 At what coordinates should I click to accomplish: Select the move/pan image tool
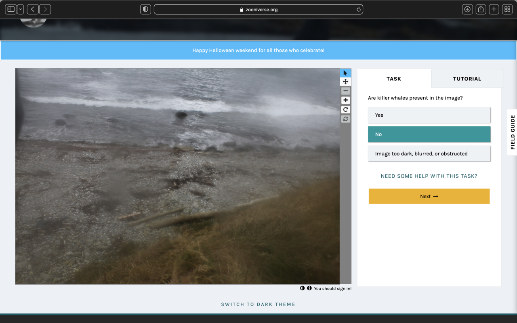pyautogui.click(x=345, y=82)
